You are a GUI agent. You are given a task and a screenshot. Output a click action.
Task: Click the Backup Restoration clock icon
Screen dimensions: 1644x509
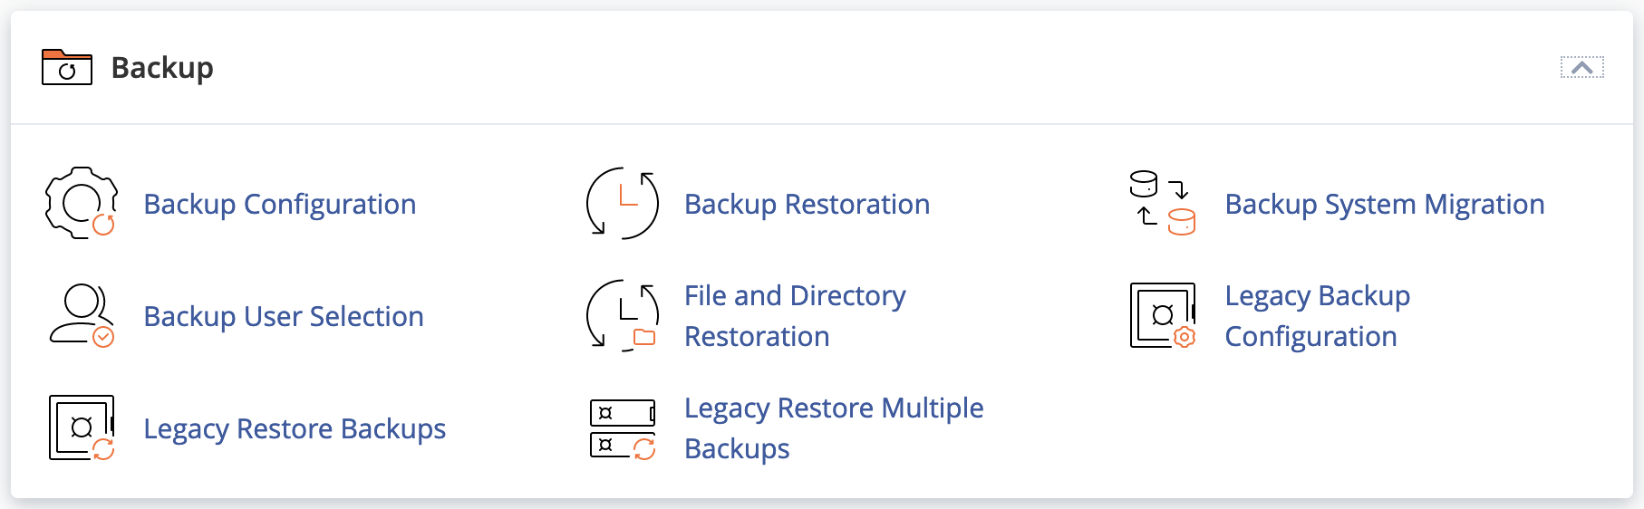point(623,203)
